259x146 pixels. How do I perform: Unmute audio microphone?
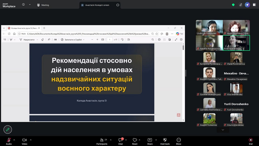(9, 141)
